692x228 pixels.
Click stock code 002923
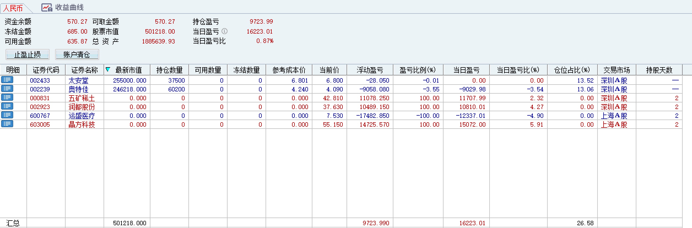(x=40, y=107)
